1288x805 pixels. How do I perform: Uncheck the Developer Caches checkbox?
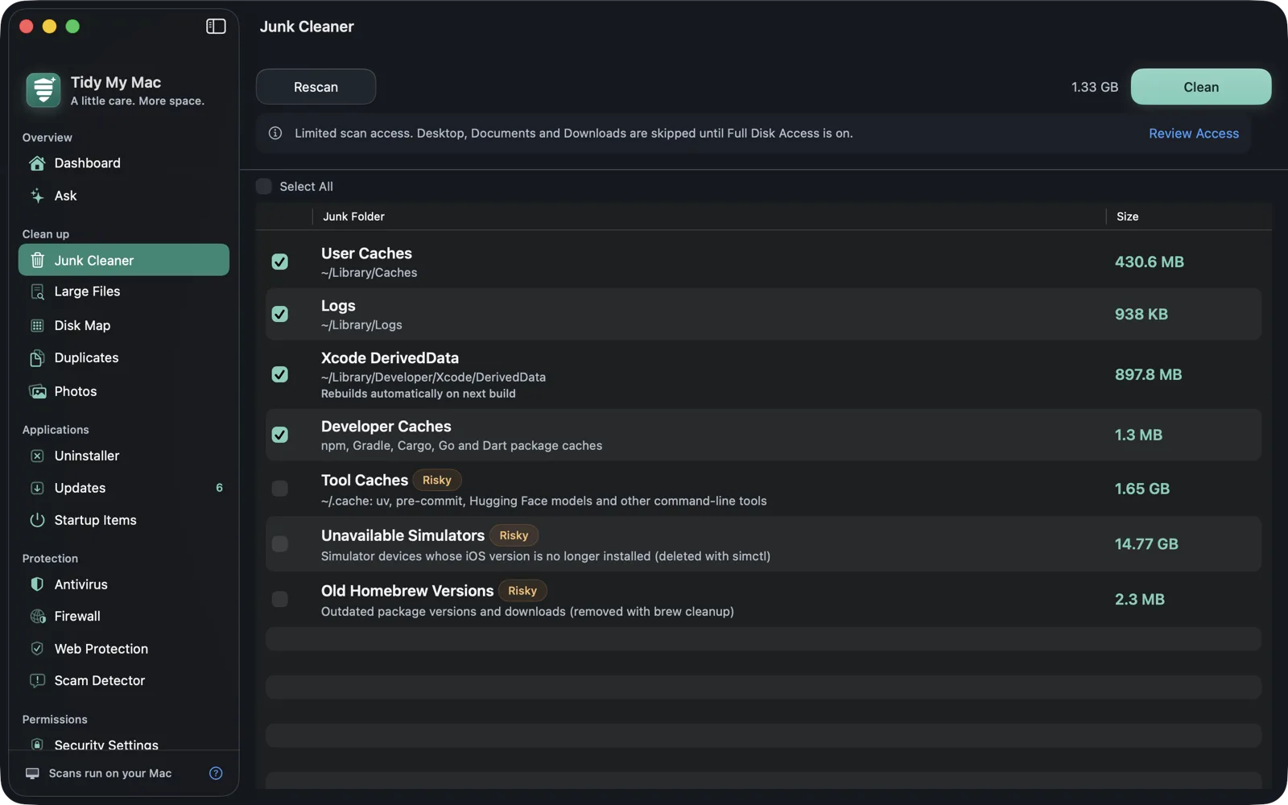(279, 435)
